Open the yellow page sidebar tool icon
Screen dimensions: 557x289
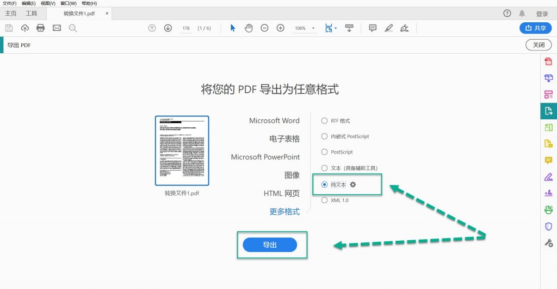[x=548, y=144]
